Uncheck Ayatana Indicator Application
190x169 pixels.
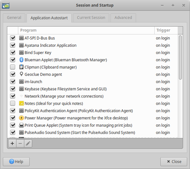point(13,45)
